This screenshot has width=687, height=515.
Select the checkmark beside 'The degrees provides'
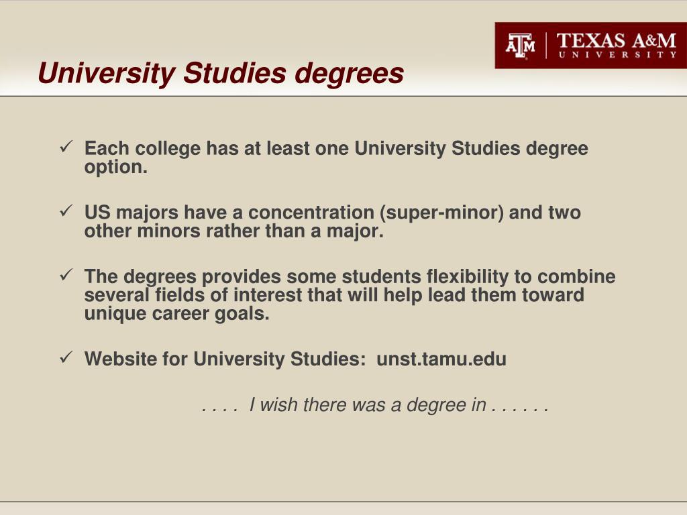point(65,275)
